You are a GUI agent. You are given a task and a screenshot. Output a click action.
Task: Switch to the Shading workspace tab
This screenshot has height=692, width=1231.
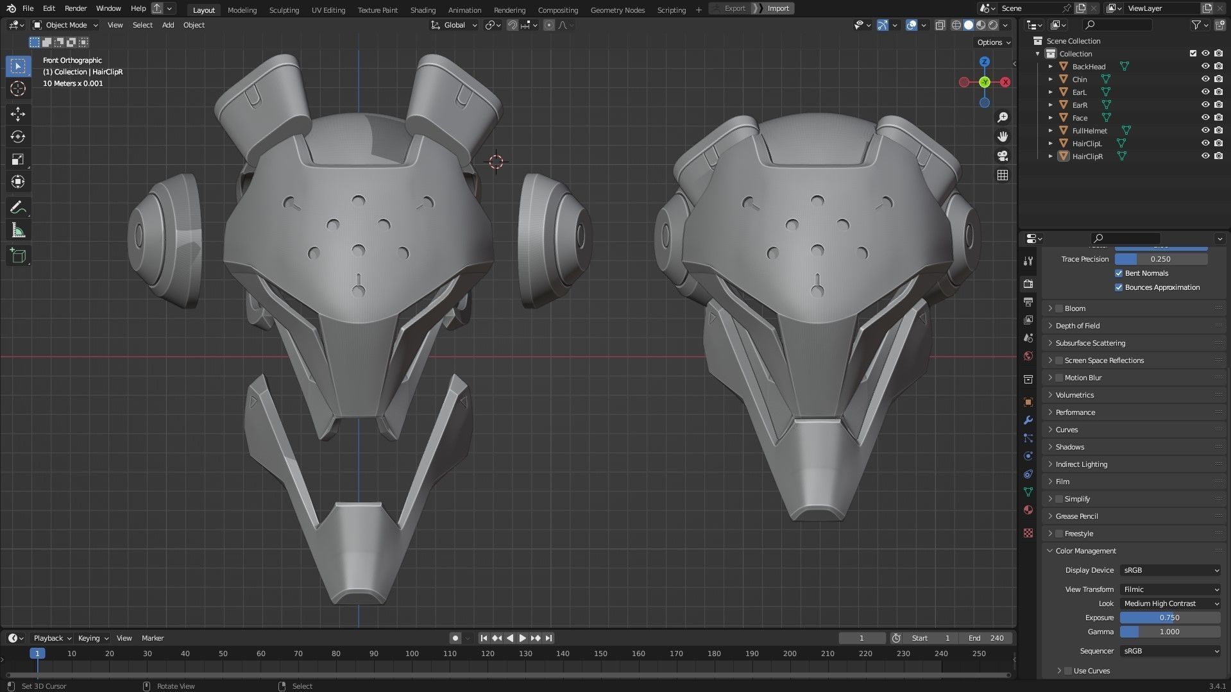(x=423, y=10)
